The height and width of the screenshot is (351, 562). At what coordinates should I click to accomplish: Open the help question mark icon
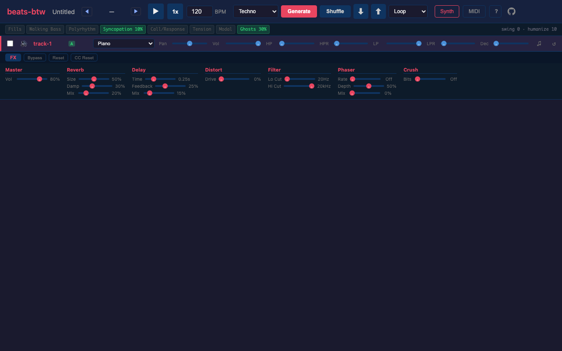point(495,11)
